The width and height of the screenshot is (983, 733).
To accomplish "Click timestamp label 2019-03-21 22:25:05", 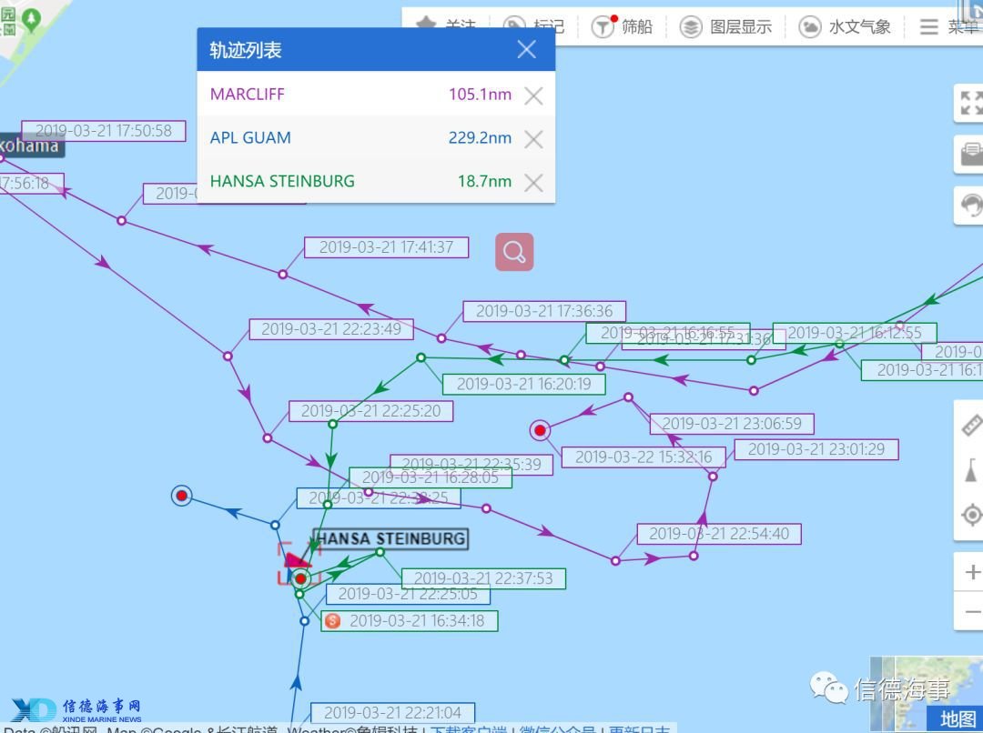I will [408, 594].
